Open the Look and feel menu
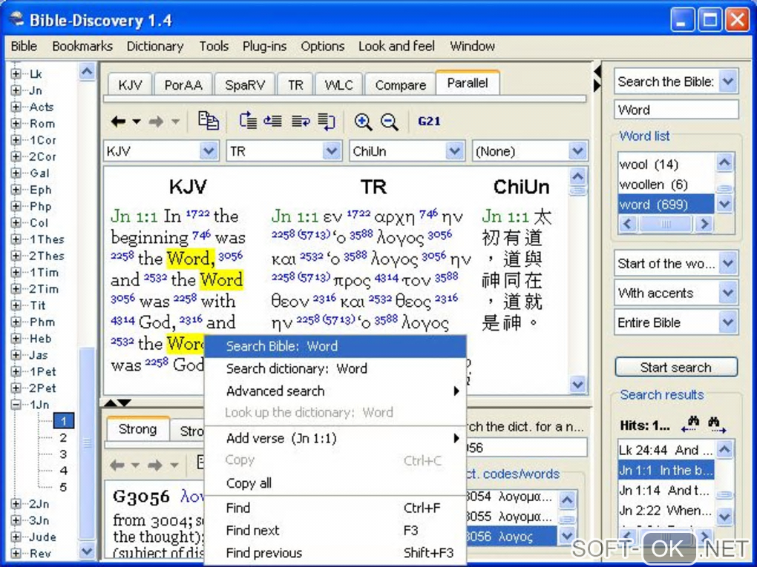The height and width of the screenshot is (567, 757). tap(396, 46)
